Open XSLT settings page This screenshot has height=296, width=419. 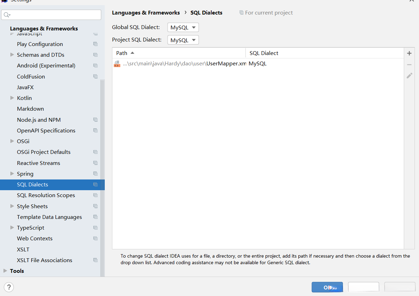click(x=23, y=249)
